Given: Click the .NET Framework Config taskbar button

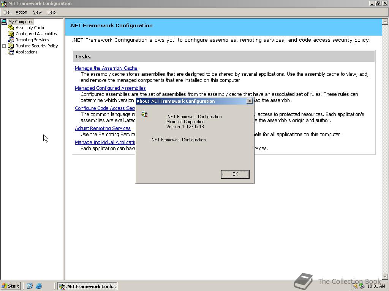Looking at the screenshot, I should (x=87, y=286).
